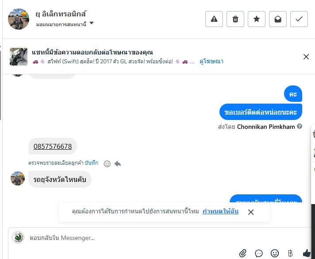315x259 pixels.
Task: Mark conversation unread with envelope icon
Action: [278, 19]
